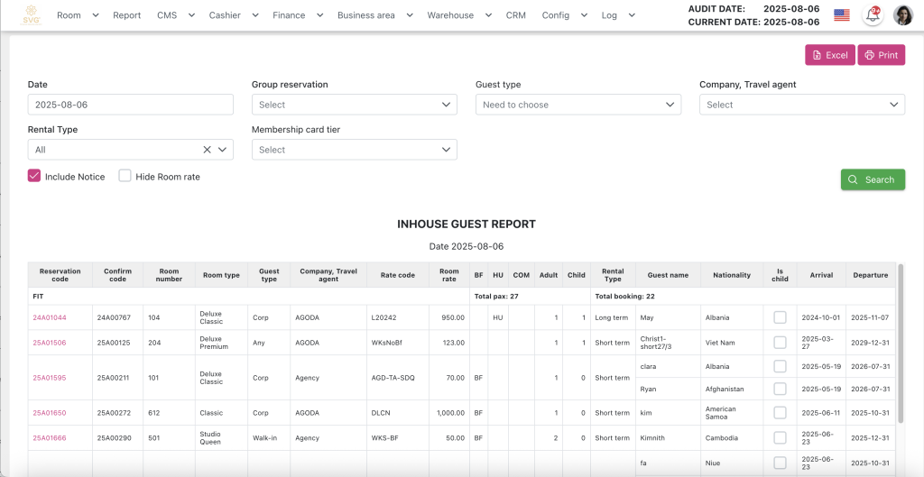Open reservation code 24A01044 link
Image resolution: width=924 pixels, height=477 pixels.
[x=50, y=317]
